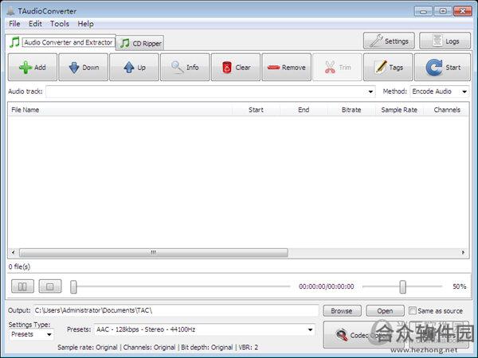Click the horizontal scrollbar thumb
Screen dimensions: 478x358
pos(154,252)
